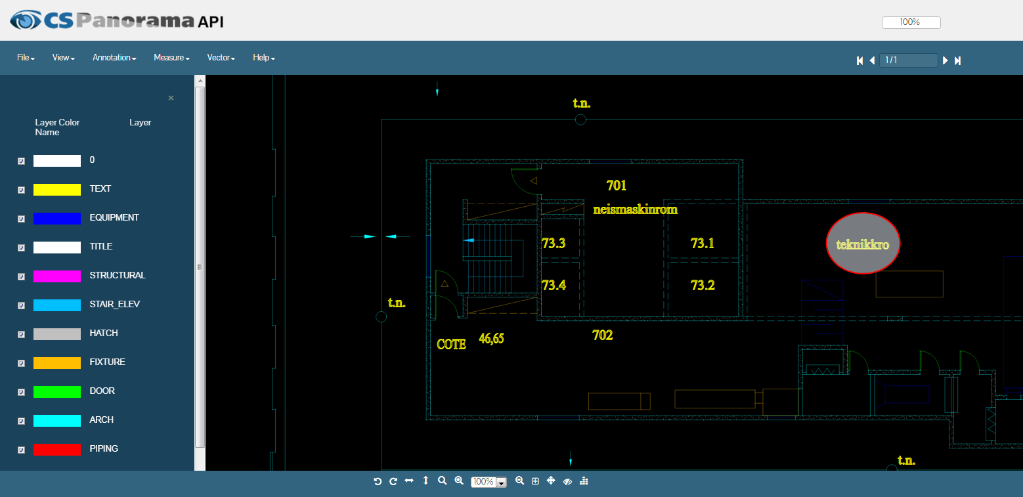
Task: Click the layers stack icon in bottom toolbar
Action: [x=584, y=481]
